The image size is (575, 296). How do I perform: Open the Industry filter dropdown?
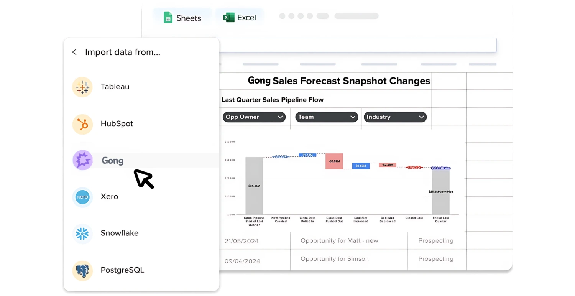click(x=395, y=117)
